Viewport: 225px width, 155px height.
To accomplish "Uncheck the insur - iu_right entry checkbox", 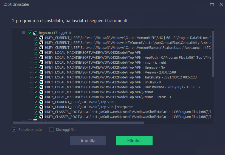I will tap(36, 63).
